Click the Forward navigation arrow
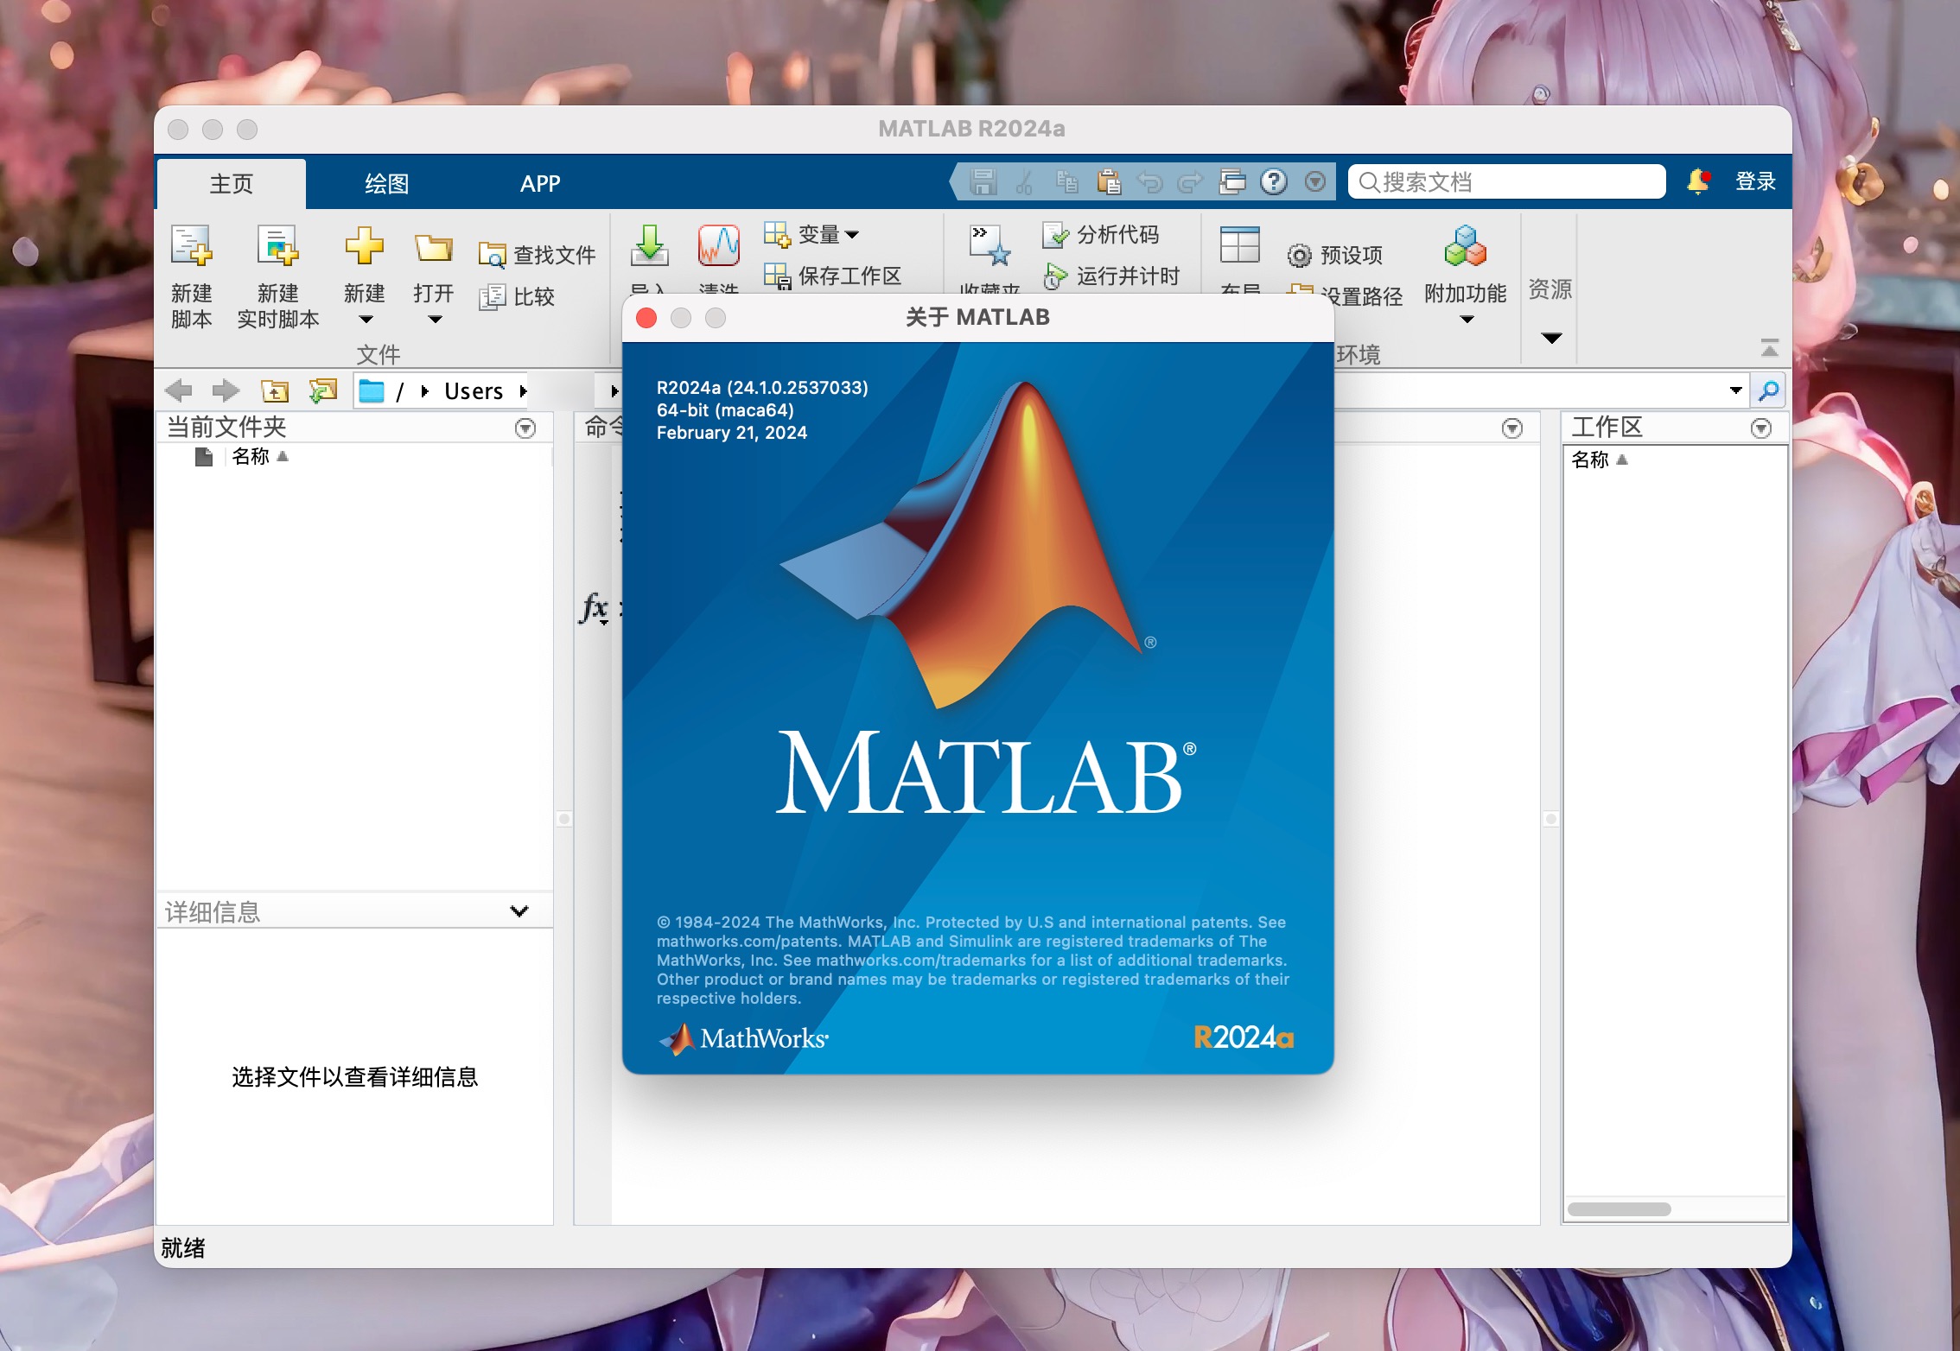This screenshot has width=1960, height=1351. 226,390
